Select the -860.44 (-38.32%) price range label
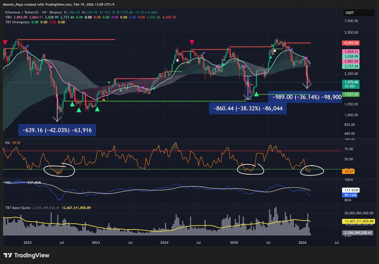 coord(248,108)
